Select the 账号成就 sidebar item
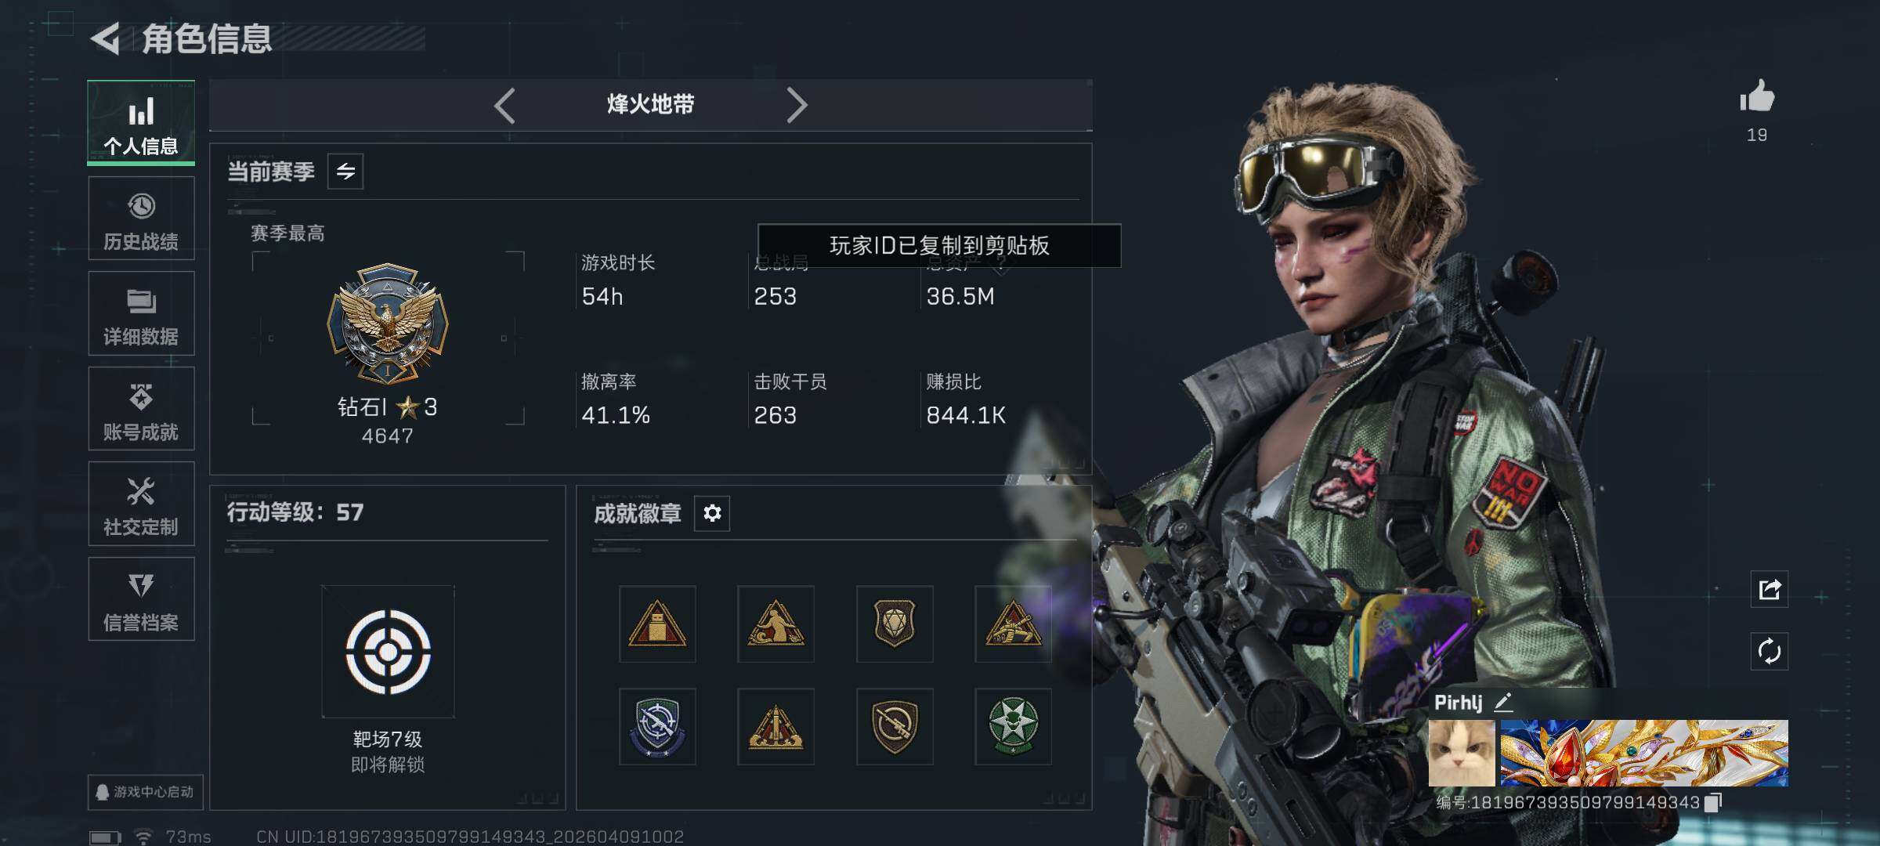Viewport: 1880px width, 846px height. click(141, 409)
